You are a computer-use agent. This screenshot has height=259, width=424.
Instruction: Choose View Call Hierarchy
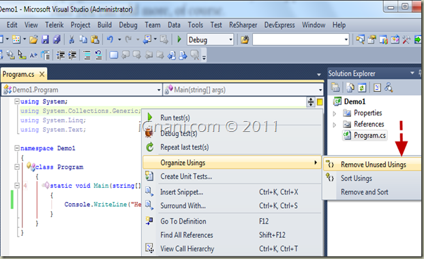click(x=232, y=249)
